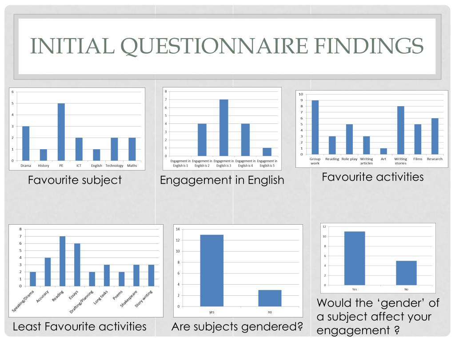Select the Least Favourite activities chart
Screen dimensions: 455x341
[x=86, y=270]
